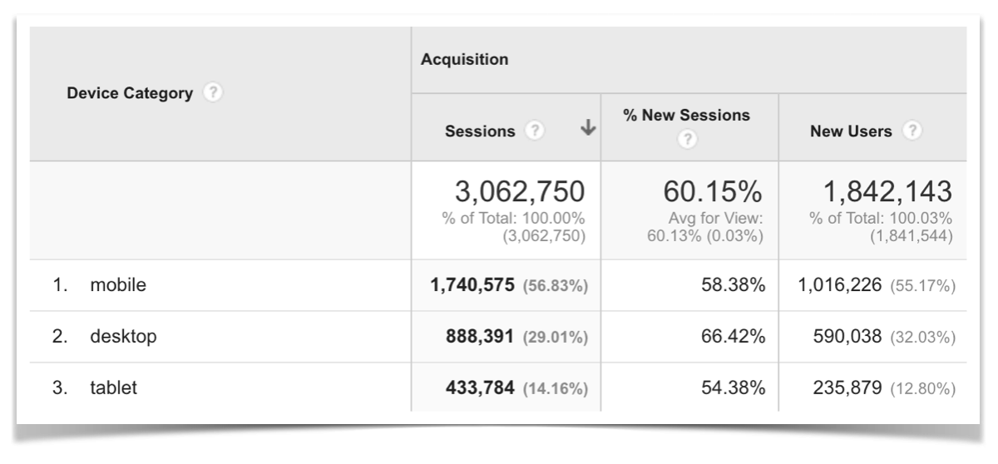Click the help icon beside Device Category
Viewport: 998px width, 464px height.
pyautogui.click(x=214, y=93)
